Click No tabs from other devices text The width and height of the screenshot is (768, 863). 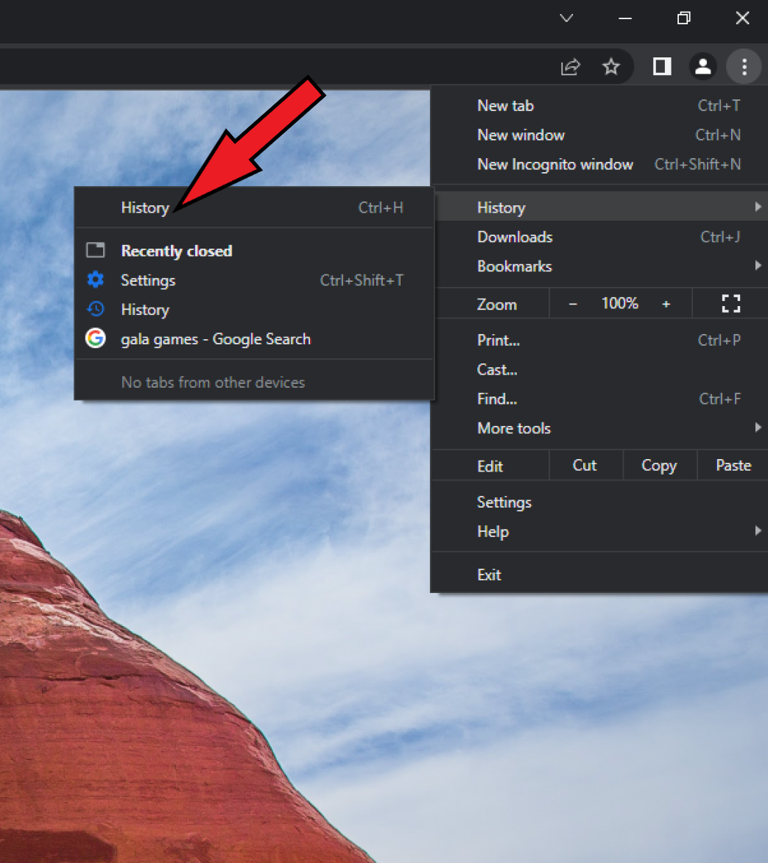point(213,382)
